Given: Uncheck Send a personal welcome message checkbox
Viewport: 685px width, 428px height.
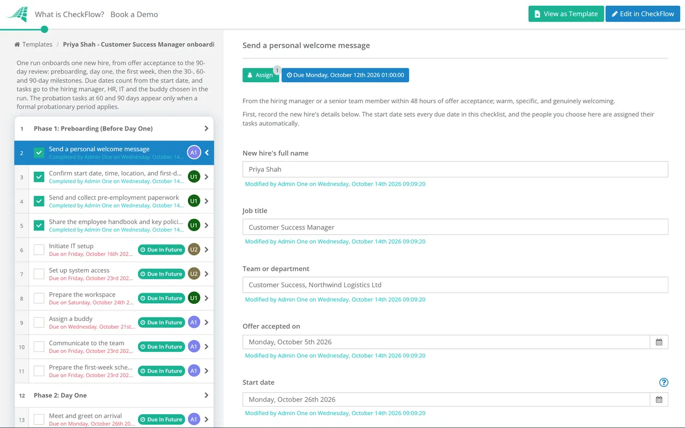Looking at the screenshot, I should pyautogui.click(x=39, y=153).
